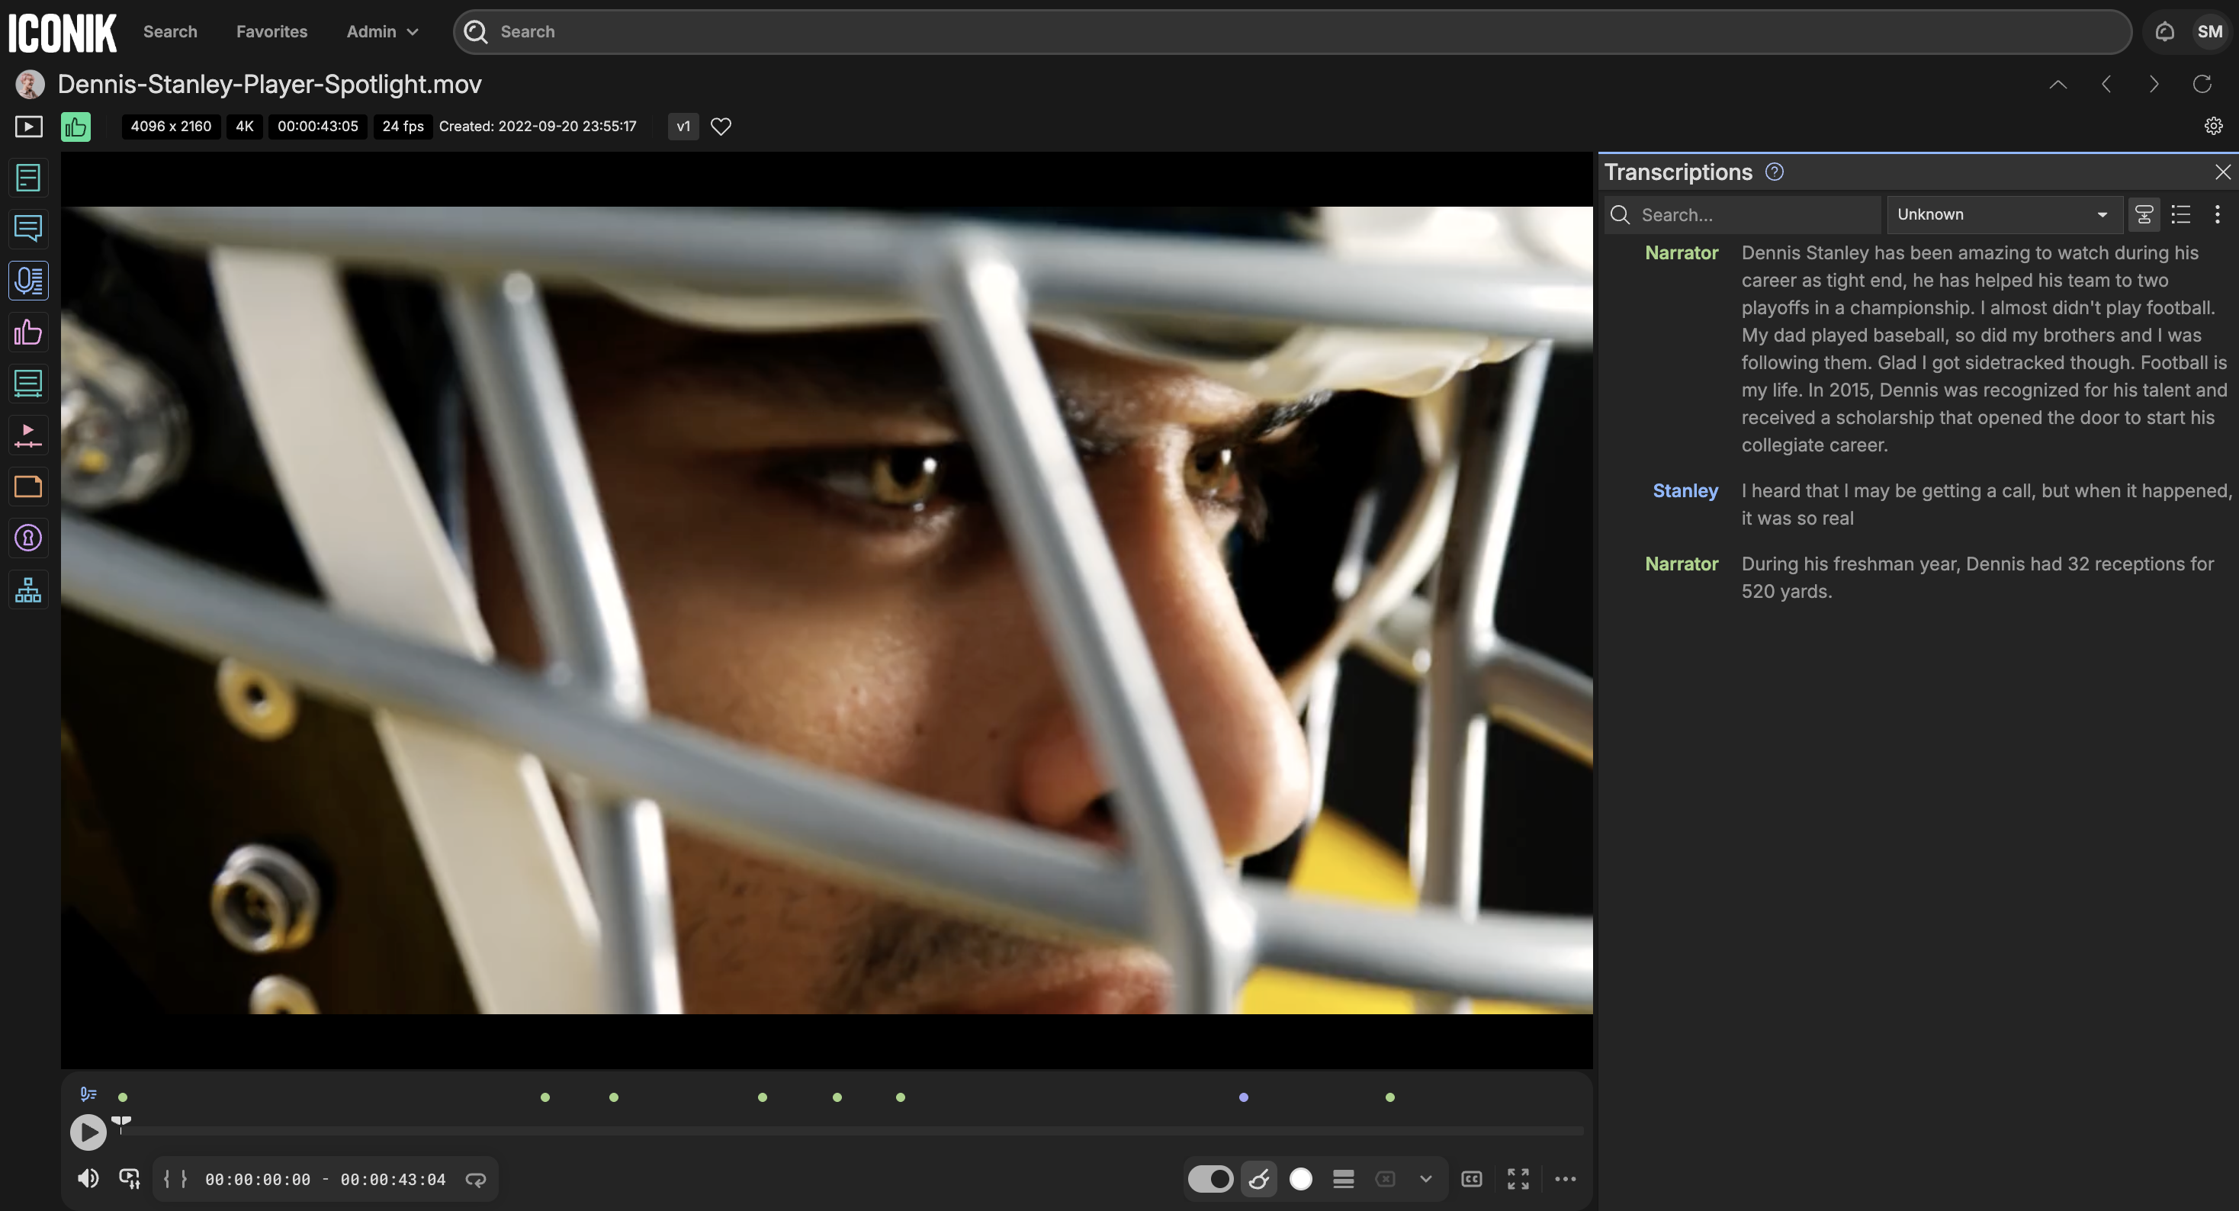Click the green thumbs-up approval status icon
The image size is (2239, 1211).
pos(75,127)
